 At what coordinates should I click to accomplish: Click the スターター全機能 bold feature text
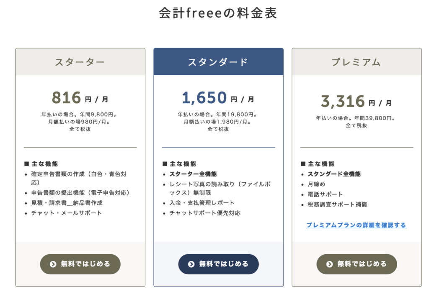point(193,174)
